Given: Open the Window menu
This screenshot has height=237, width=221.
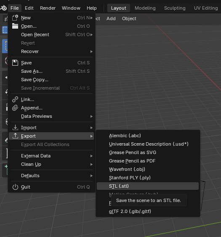Looking at the screenshot, I should tap(71, 8).
